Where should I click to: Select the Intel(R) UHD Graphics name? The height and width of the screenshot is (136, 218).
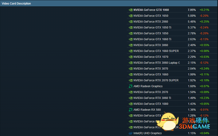148,133
